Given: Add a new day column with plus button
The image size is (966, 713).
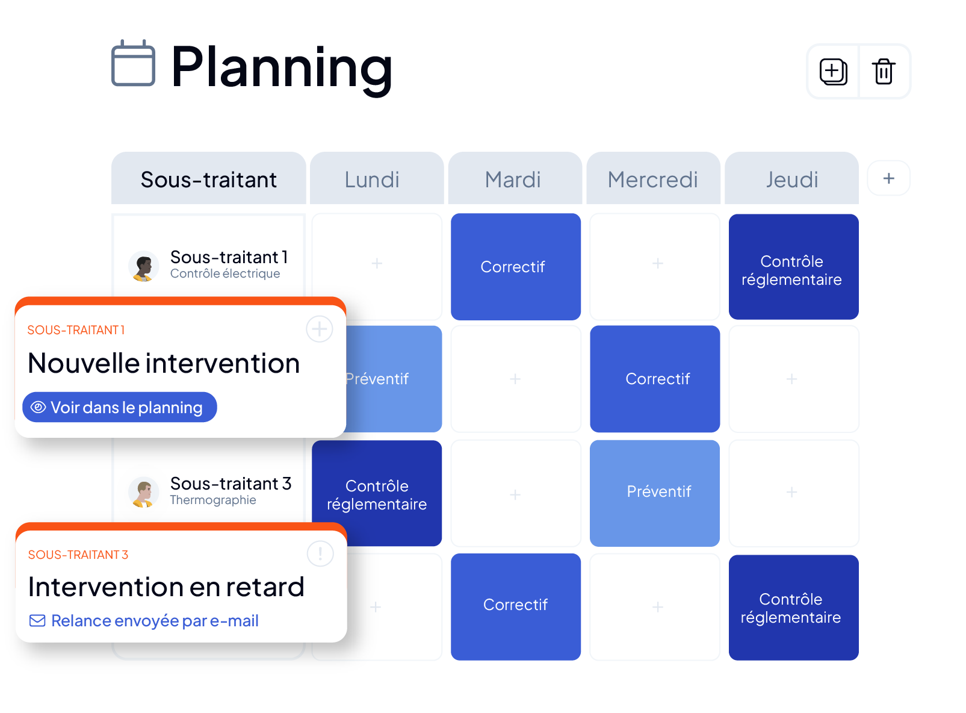Looking at the screenshot, I should (888, 178).
